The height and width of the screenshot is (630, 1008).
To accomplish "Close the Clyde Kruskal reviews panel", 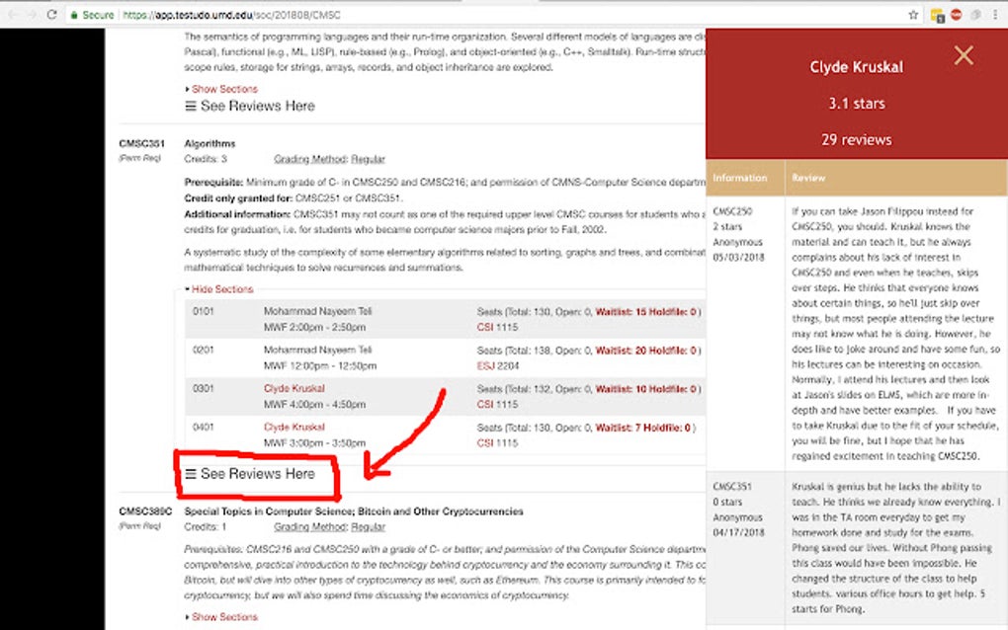I will pyautogui.click(x=964, y=55).
